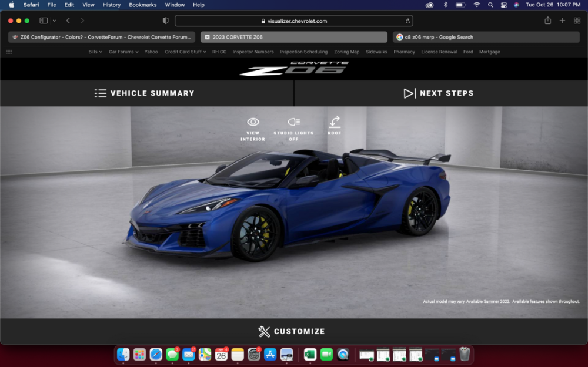Expand the Car Forums bookmarks folder
This screenshot has width=588, height=367.
click(123, 52)
